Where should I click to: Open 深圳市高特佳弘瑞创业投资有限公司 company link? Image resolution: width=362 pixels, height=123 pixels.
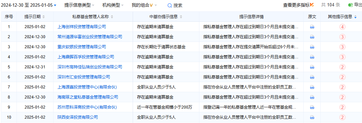coord(90,67)
